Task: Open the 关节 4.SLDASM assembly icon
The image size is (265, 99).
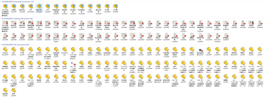Action: [x=31, y=7]
